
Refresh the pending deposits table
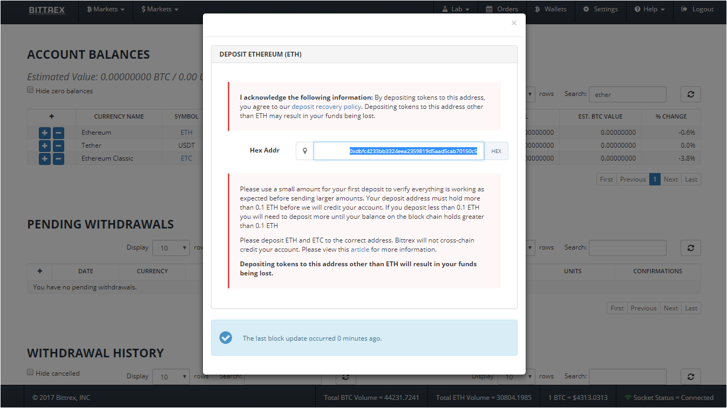tap(690, 248)
